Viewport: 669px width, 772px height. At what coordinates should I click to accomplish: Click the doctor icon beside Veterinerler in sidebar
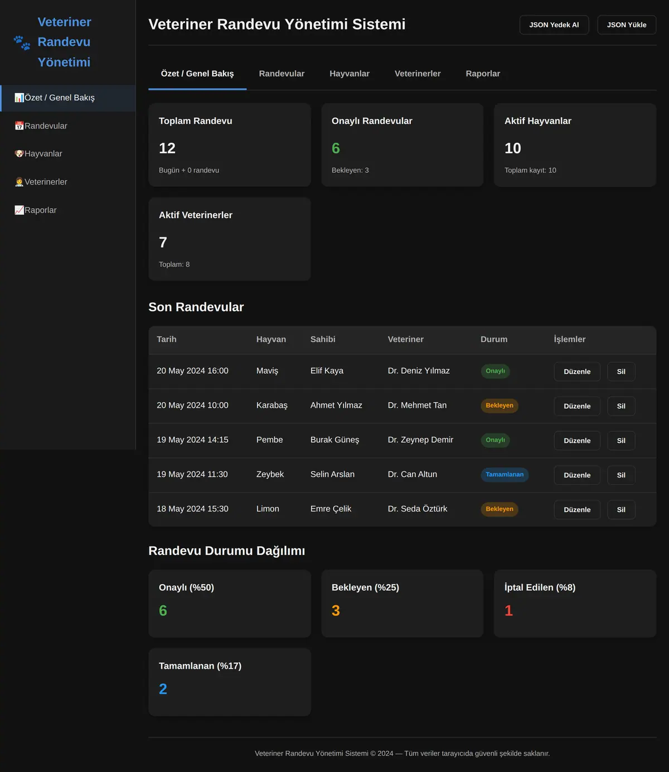click(x=19, y=182)
